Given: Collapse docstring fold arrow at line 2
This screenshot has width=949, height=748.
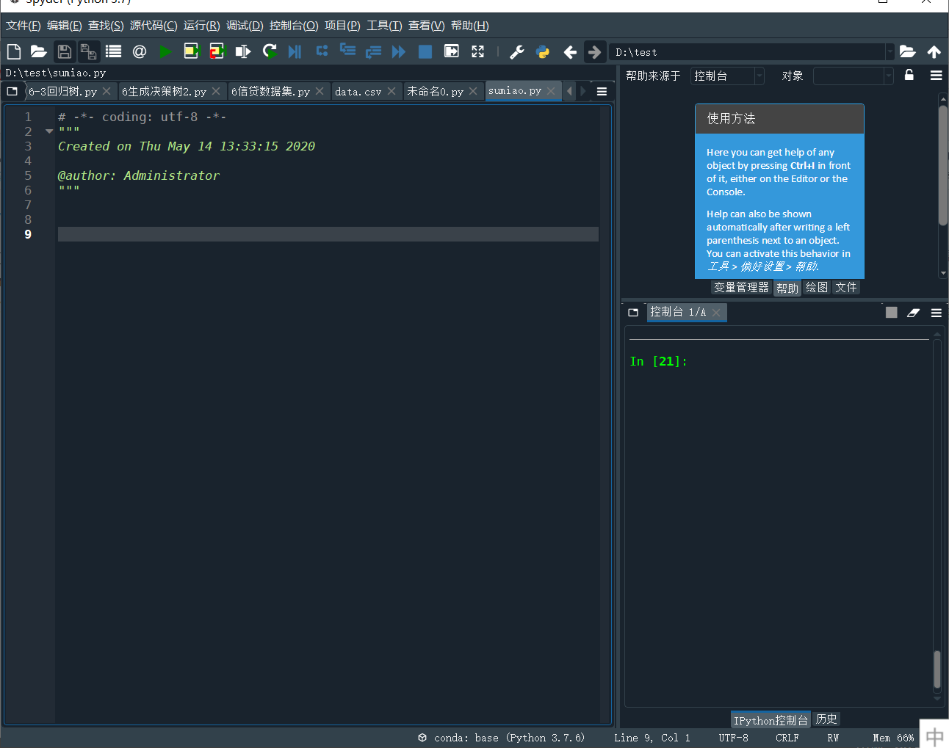Looking at the screenshot, I should point(49,131).
